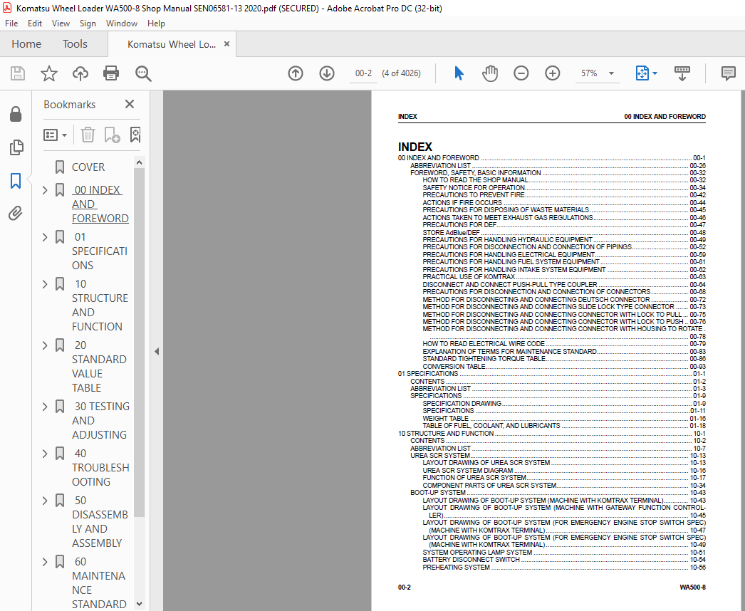The width and height of the screenshot is (745, 611).
Task: Open bookmark options dropdown menu
Action: [55, 135]
